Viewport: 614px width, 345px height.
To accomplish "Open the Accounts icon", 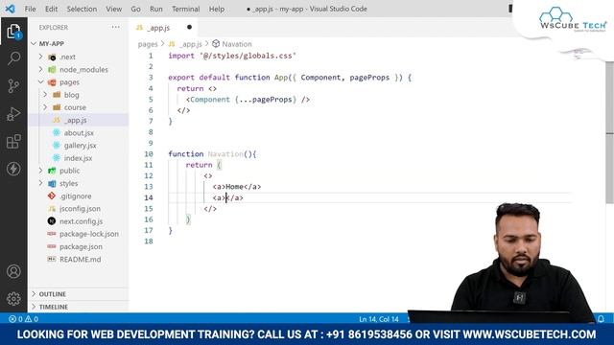I will [x=13, y=271].
